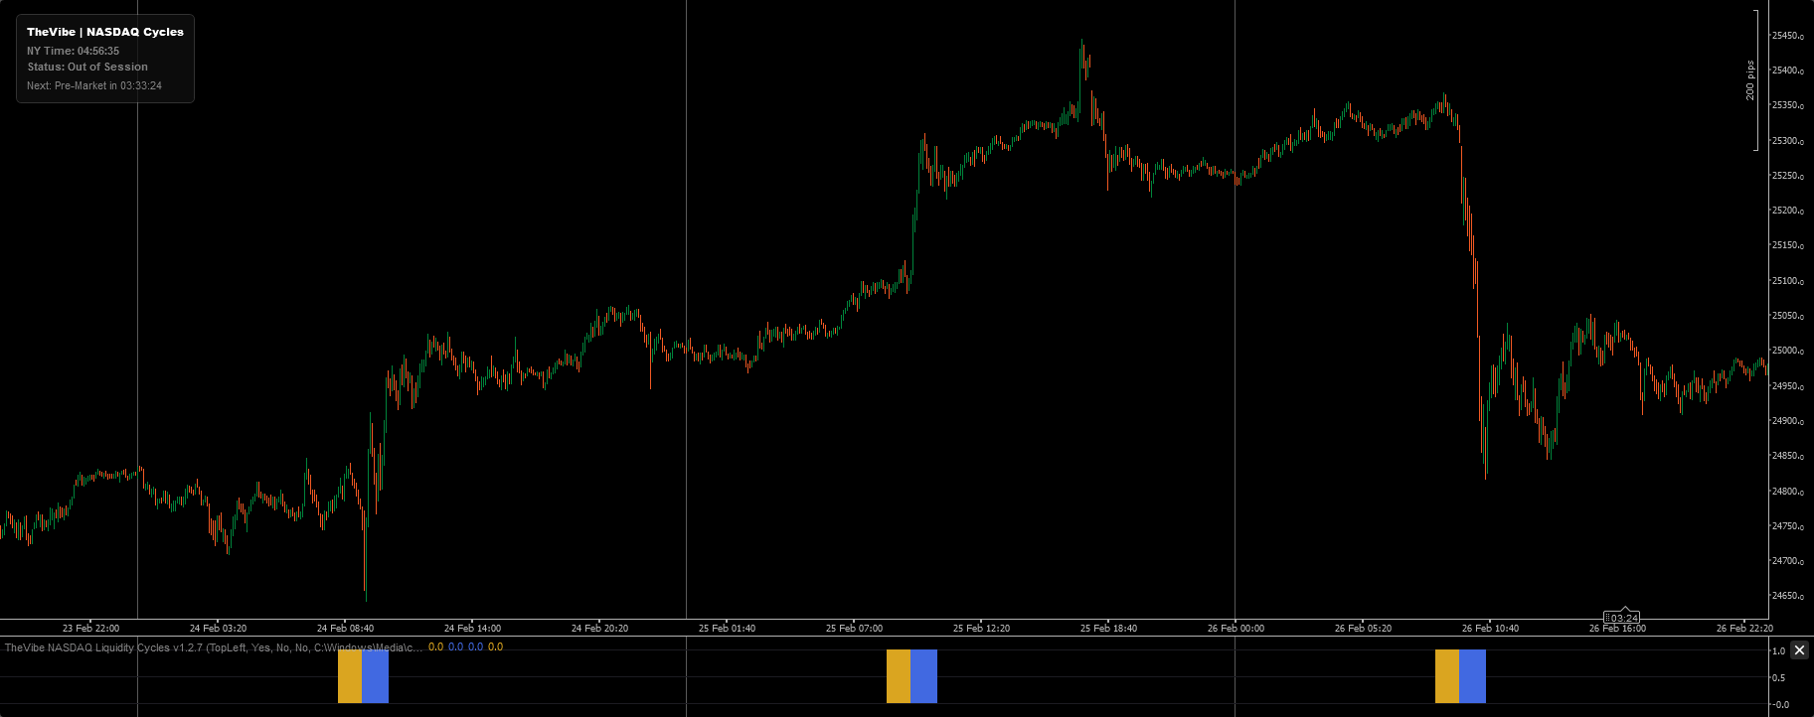Click the yellow cycle bar on 25 Feb
1814x717 pixels.
tap(899, 676)
